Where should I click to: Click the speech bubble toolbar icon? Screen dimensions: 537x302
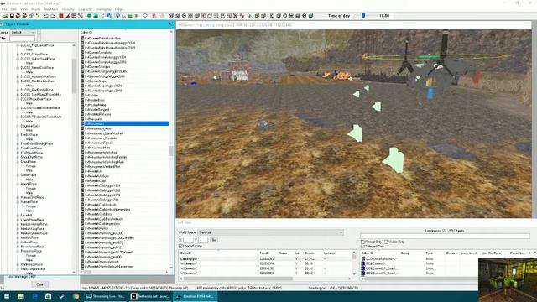[145, 16]
